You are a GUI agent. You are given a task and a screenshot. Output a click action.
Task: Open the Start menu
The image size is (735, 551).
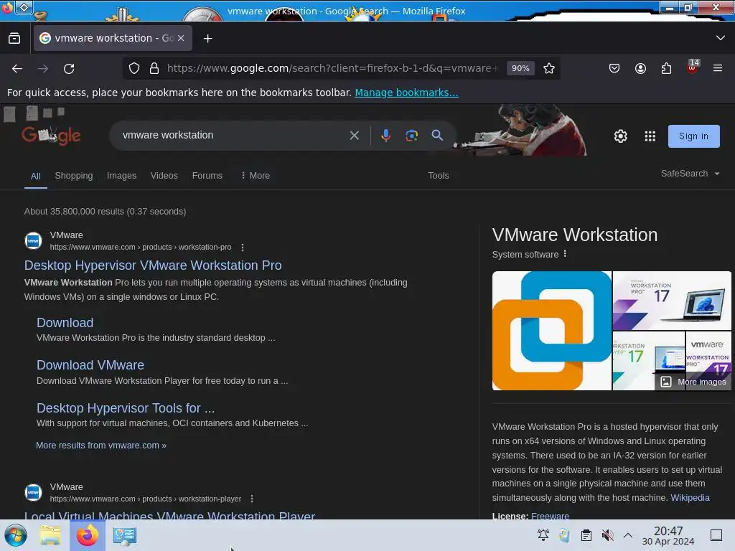click(16, 535)
